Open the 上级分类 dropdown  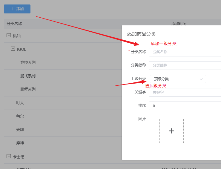[x=178, y=79]
